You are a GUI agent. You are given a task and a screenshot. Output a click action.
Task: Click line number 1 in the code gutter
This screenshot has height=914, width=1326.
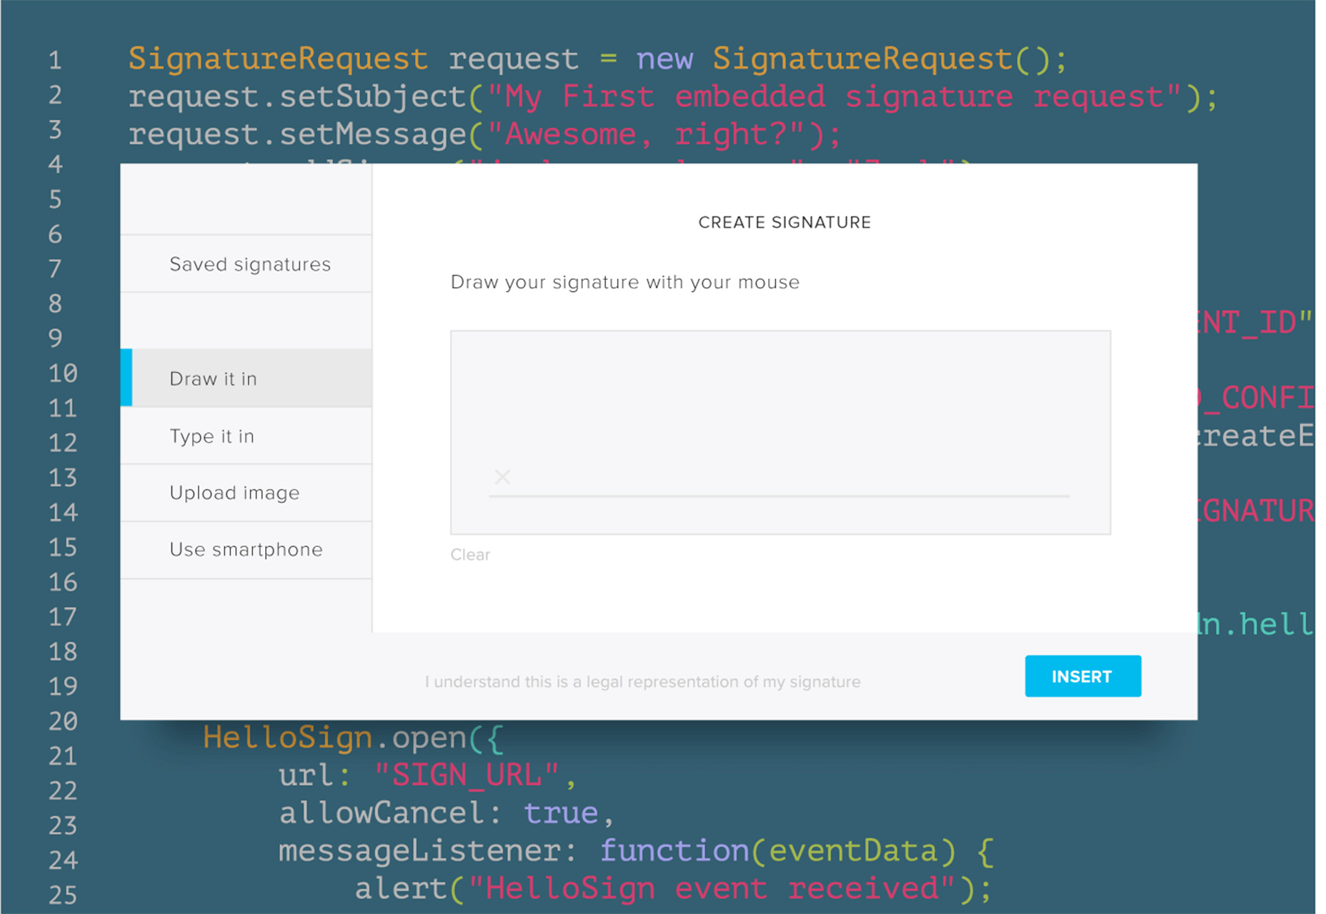tap(55, 61)
